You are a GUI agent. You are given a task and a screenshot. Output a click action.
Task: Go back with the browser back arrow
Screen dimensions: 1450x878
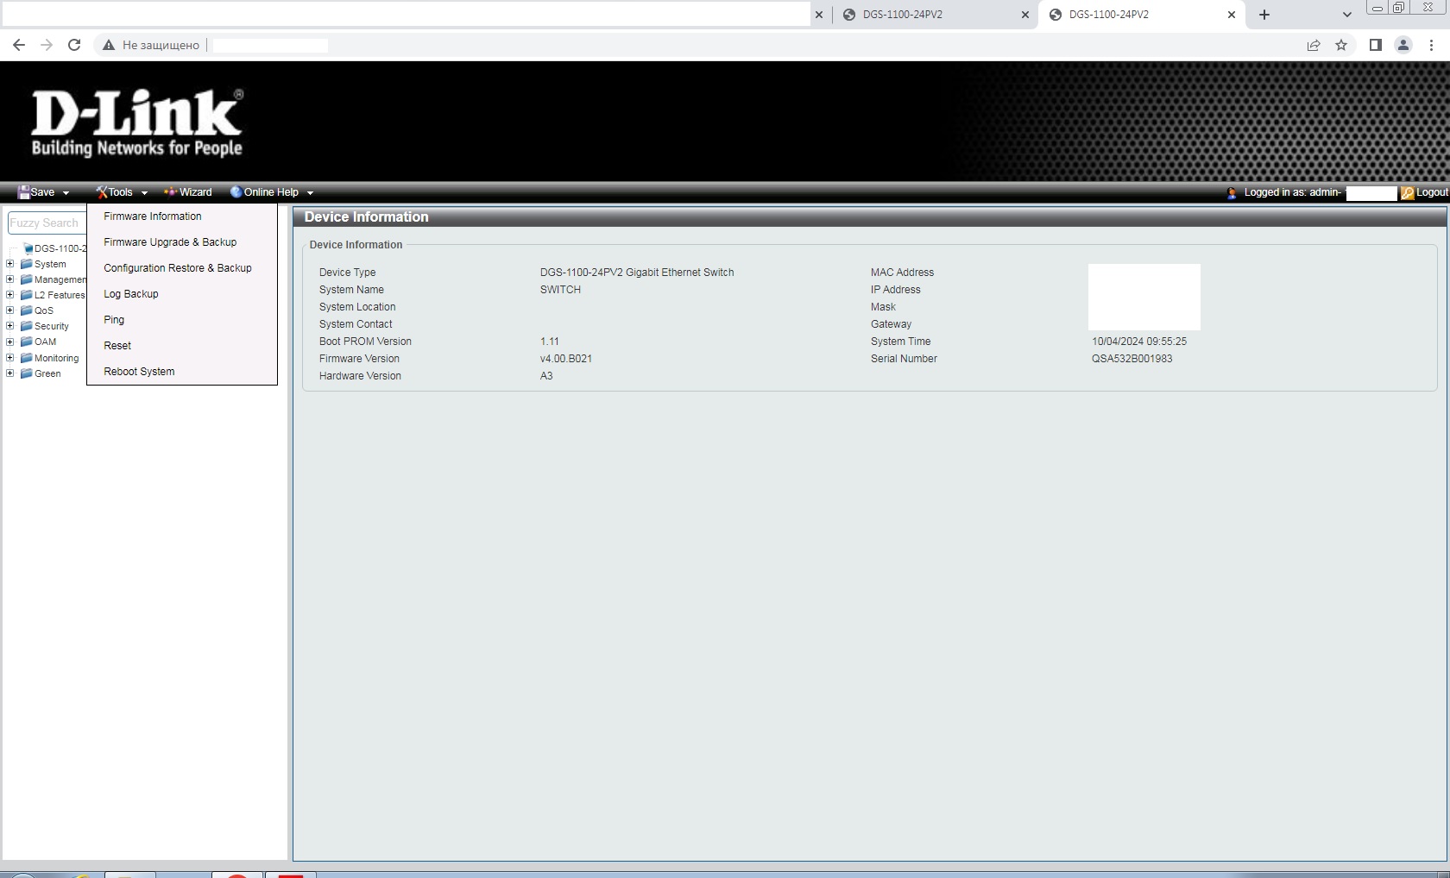[x=19, y=45]
